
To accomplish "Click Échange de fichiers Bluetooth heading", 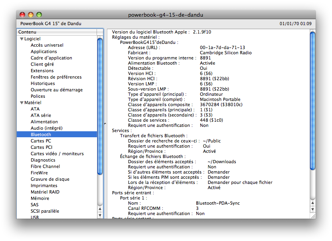I will click(x=153, y=156).
